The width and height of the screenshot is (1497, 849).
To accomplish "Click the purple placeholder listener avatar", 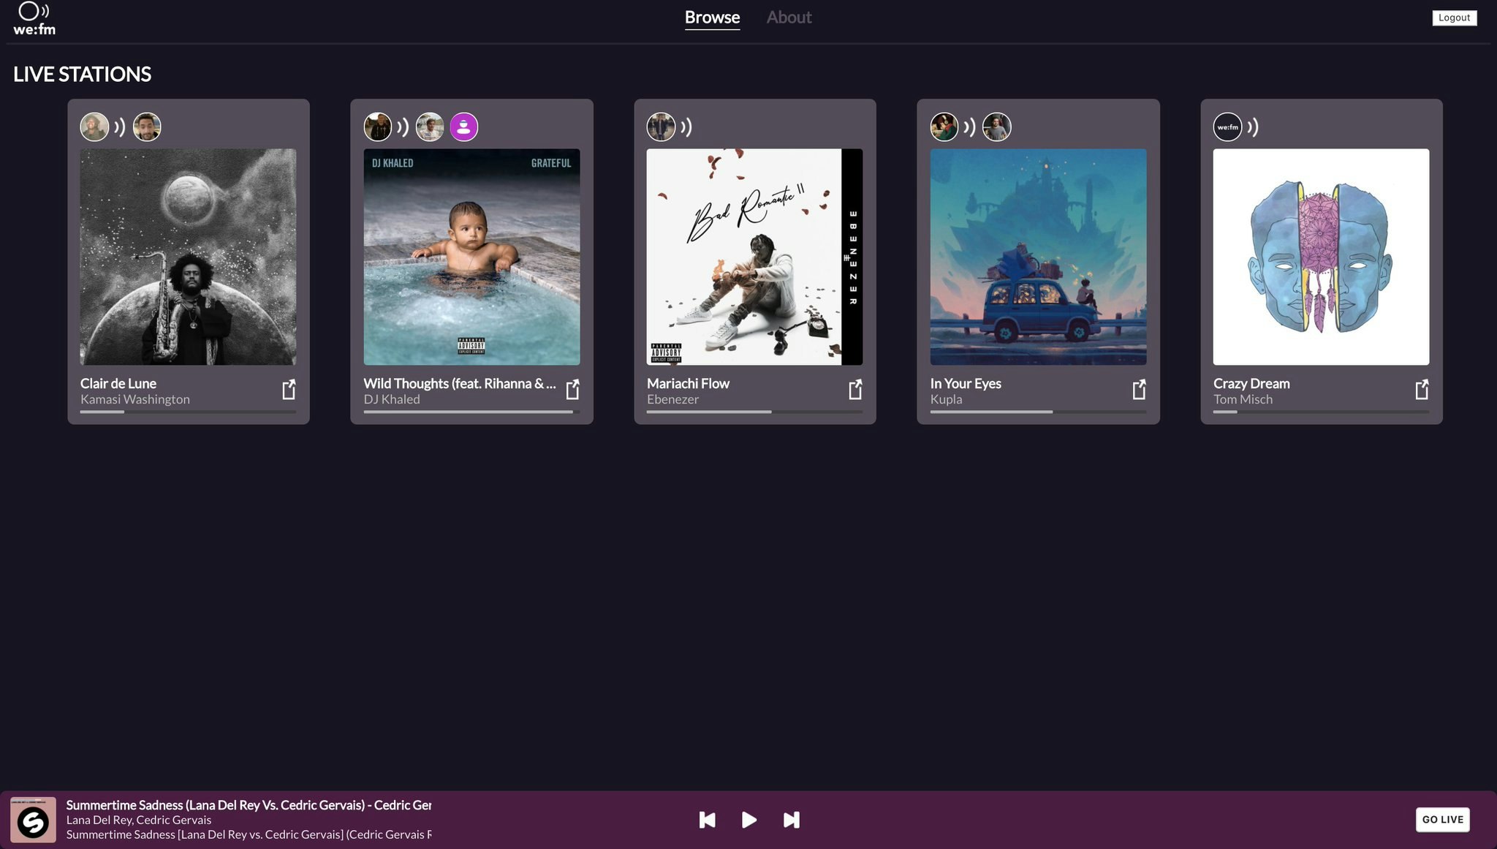I will coord(463,127).
